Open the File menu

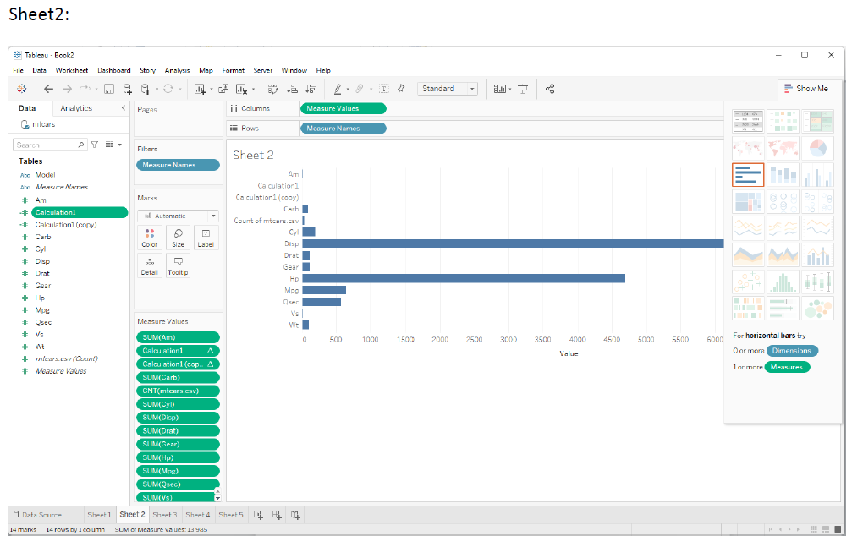pos(18,70)
